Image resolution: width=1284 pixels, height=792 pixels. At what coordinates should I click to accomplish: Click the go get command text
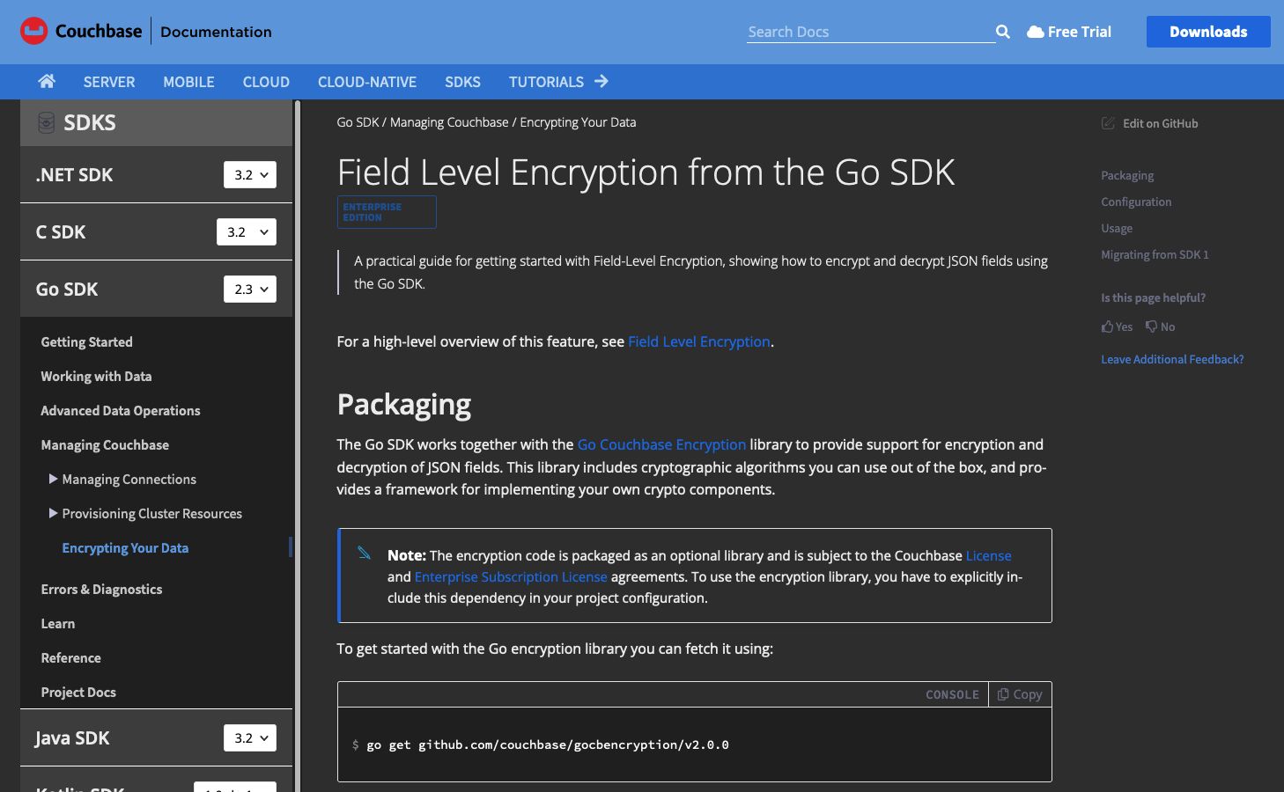[x=547, y=744]
